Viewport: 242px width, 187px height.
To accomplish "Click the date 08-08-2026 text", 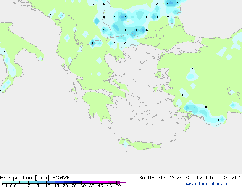I will tap(165, 178).
